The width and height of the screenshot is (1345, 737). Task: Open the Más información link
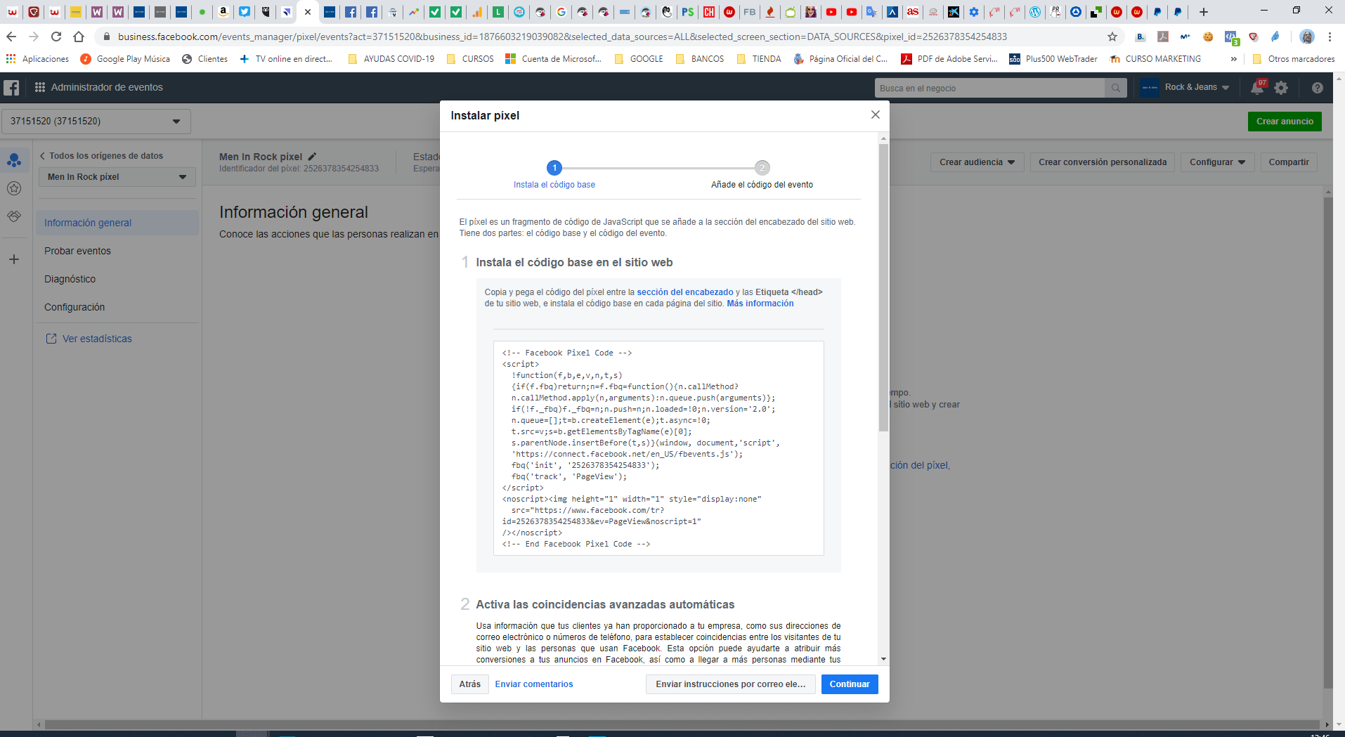coord(760,304)
